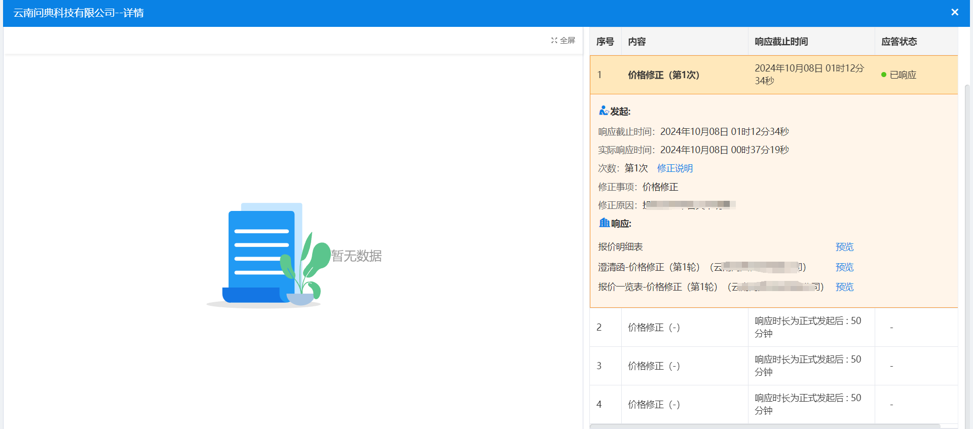Close the 云南问典科技有限公司 details dialog
973x429 pixels.
click(x=955, y=12)
